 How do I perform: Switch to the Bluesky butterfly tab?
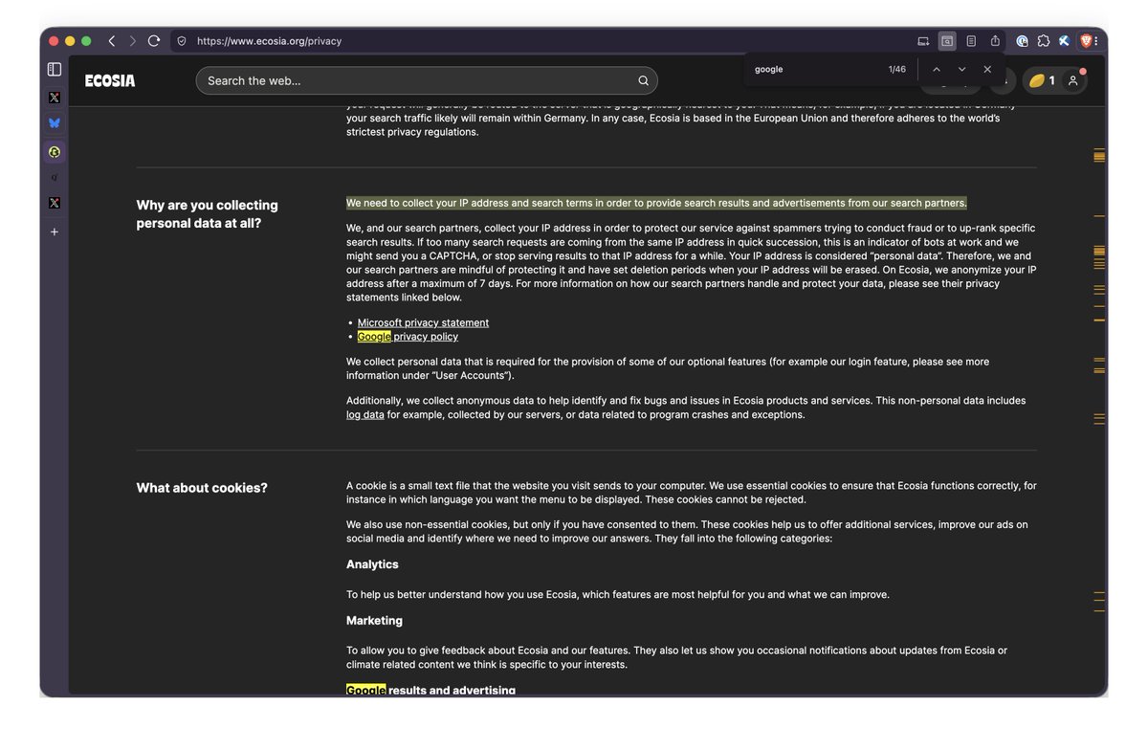coord(55,123)
